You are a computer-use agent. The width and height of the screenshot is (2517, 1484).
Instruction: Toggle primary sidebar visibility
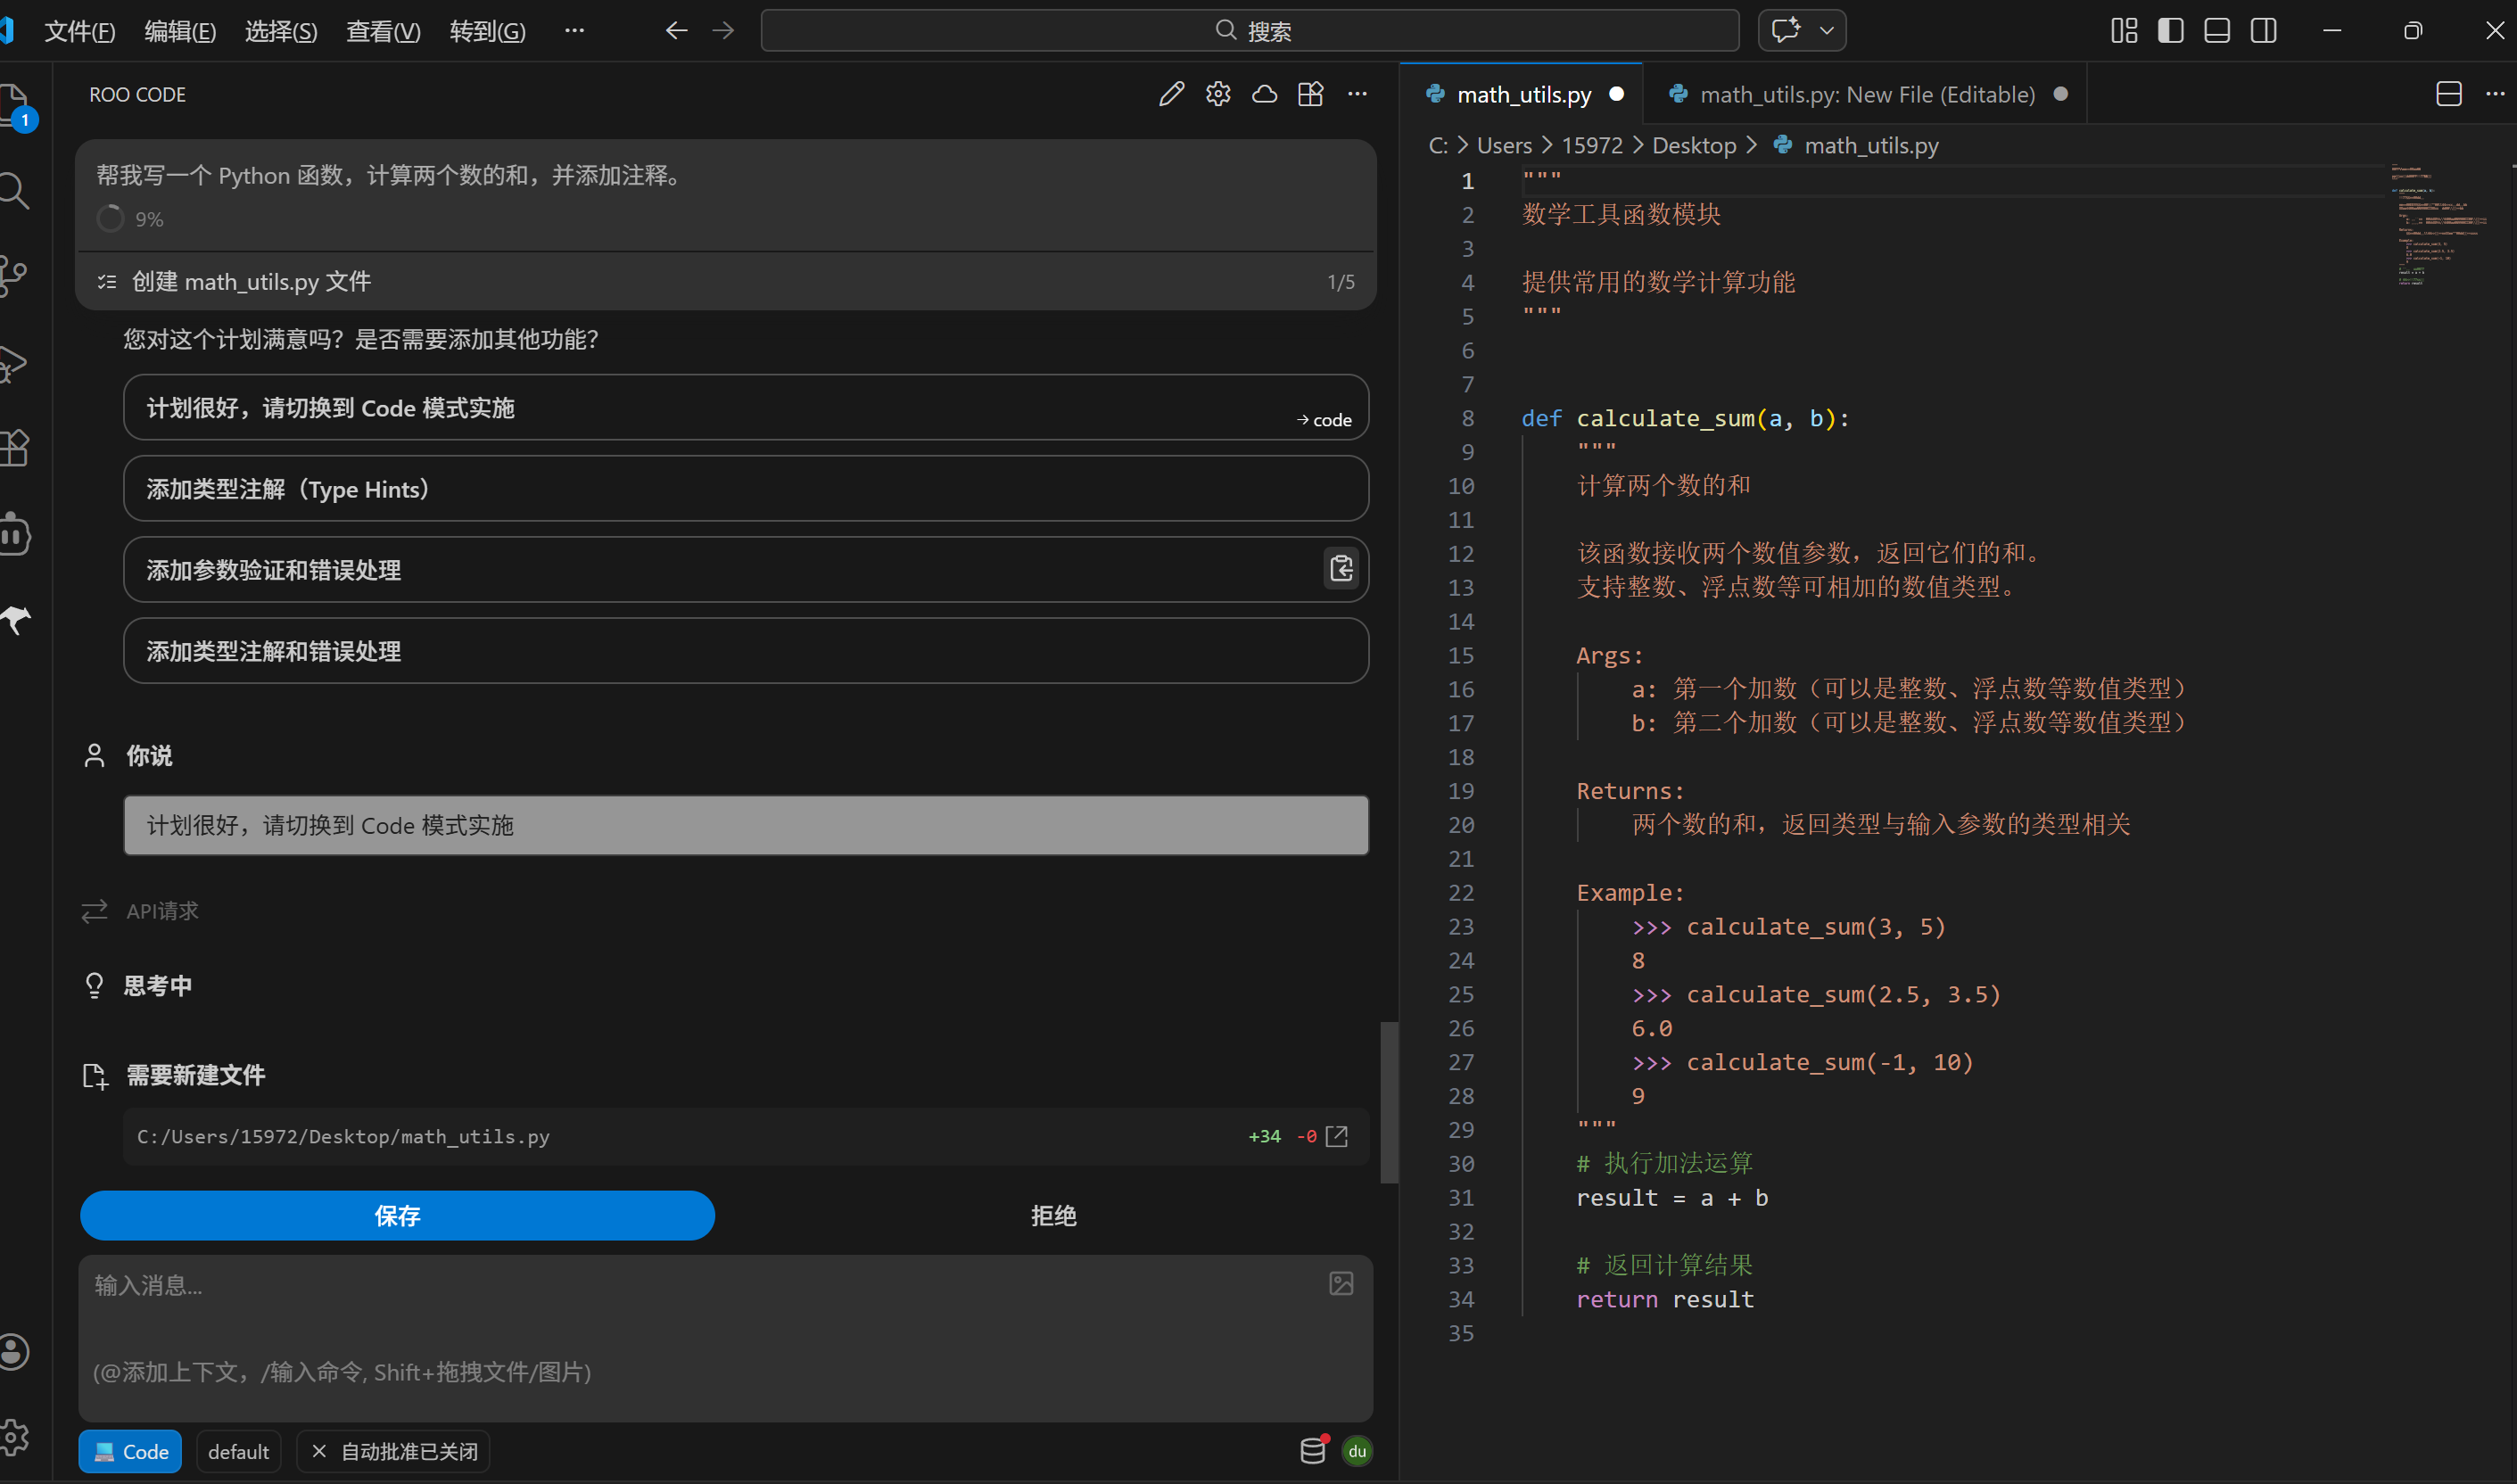pyautogui.click(x=2170, y=31)
